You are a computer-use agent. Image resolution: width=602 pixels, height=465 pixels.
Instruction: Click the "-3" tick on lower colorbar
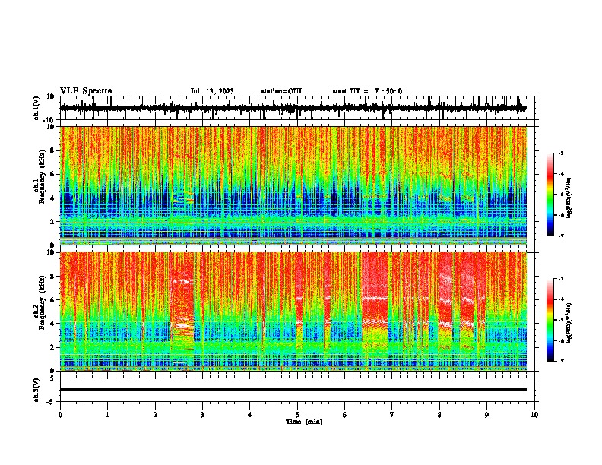click(560, 279)
